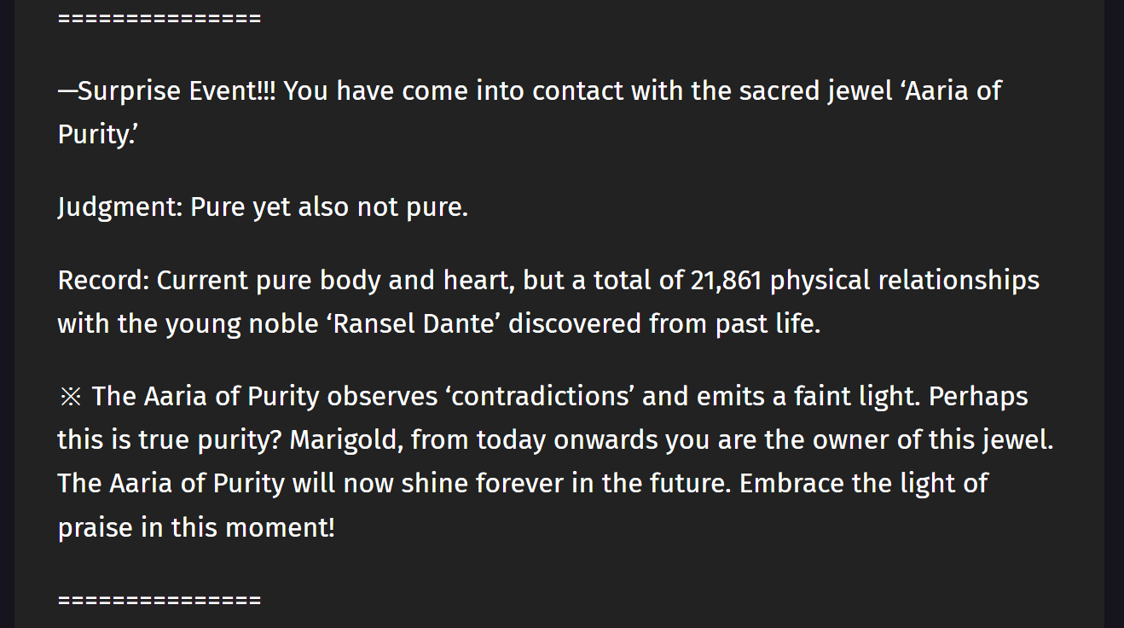Click the text 'praise in this moment!'

[196, 527]
